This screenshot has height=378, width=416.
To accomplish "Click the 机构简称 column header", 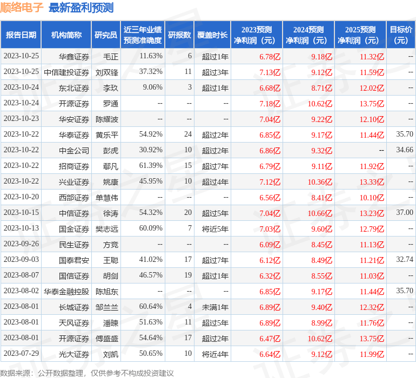I will 66,35.
